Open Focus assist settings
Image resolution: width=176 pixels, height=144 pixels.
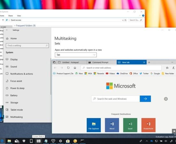(x=14, y=81)
